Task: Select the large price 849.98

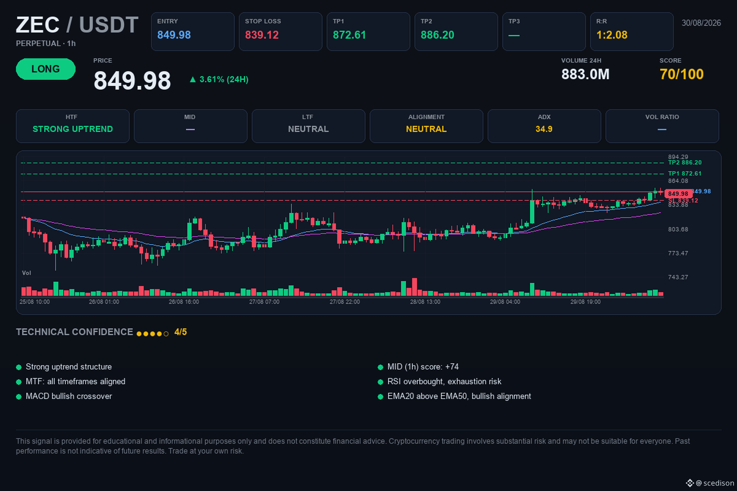Action: pos(132,80)
